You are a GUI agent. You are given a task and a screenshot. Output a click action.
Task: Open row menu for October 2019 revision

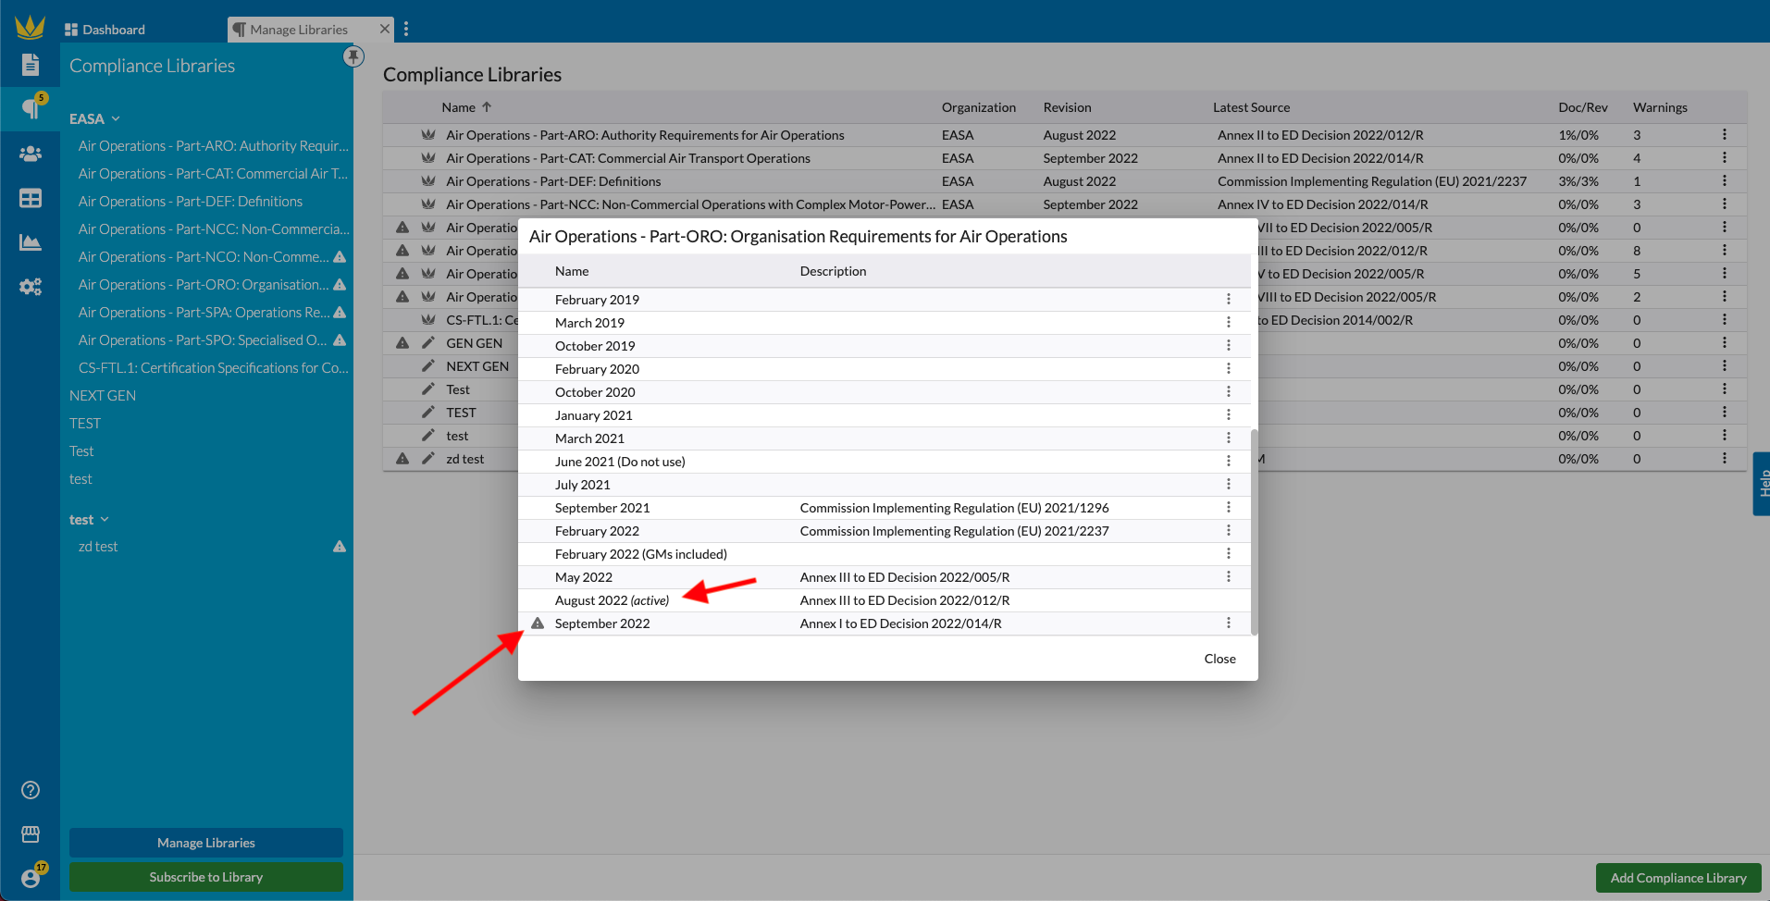[x=1229, y=345]
